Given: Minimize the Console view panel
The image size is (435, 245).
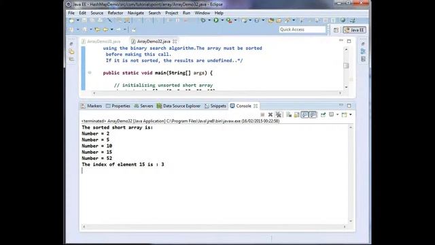Looking at the screenshot, I should pos(341,105).
